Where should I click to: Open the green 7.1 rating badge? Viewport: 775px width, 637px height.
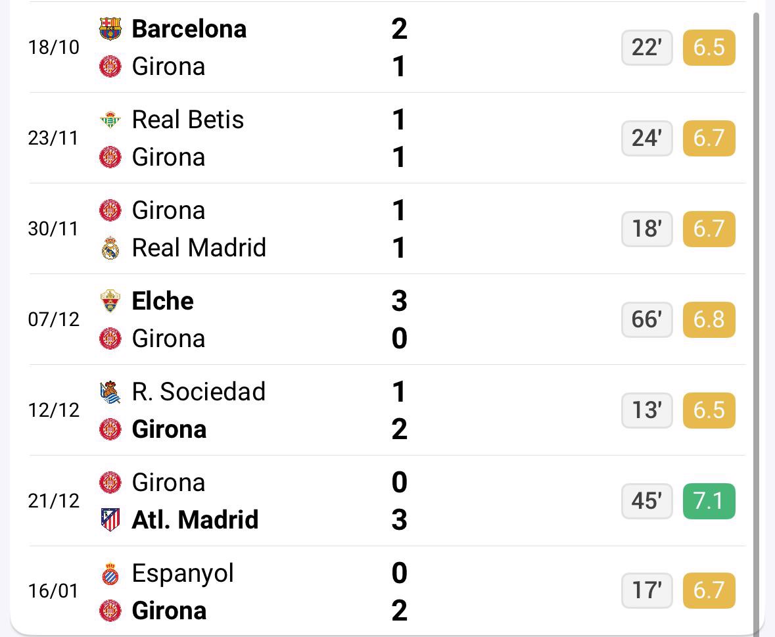pyautogui.click(x=709, y=501)
